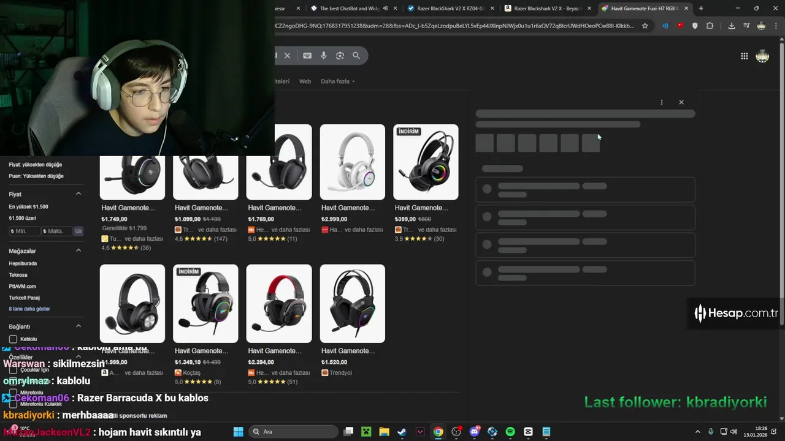
Task: Open CapCut from the taskbar
Action: coord(528,432)
